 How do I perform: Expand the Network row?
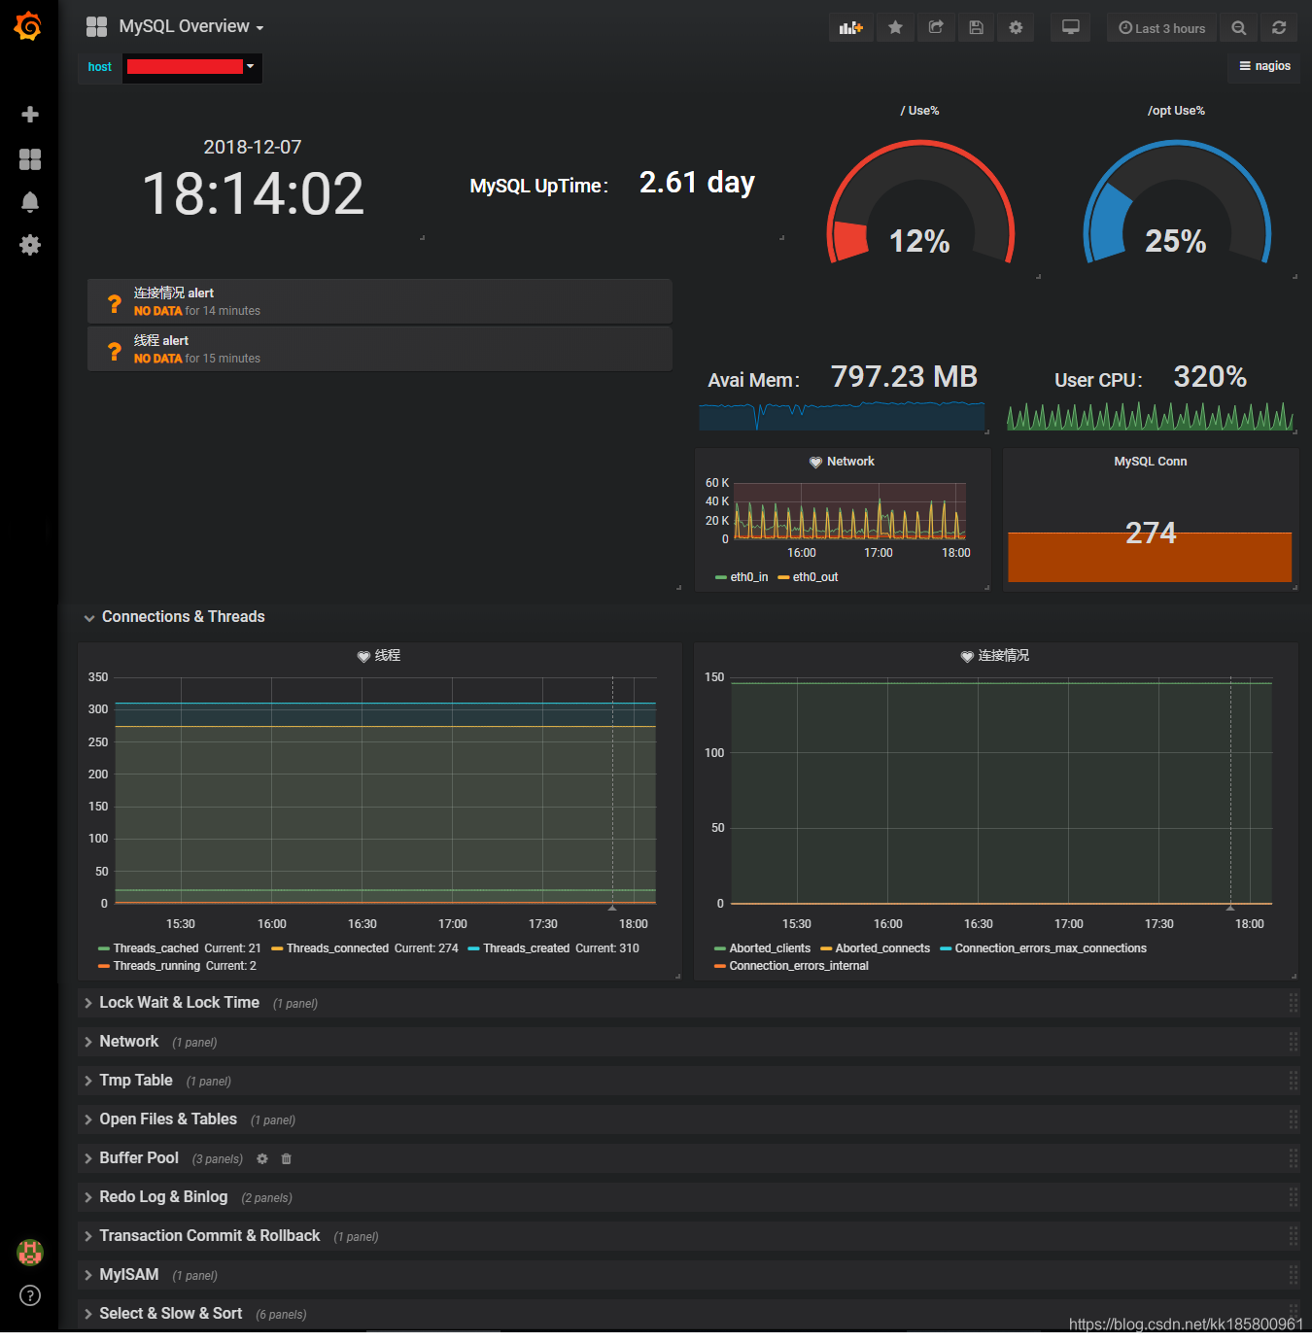pyautogui.click(x=121, y=1042)
